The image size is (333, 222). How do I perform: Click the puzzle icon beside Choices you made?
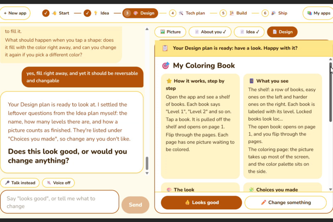click(252, 190)
